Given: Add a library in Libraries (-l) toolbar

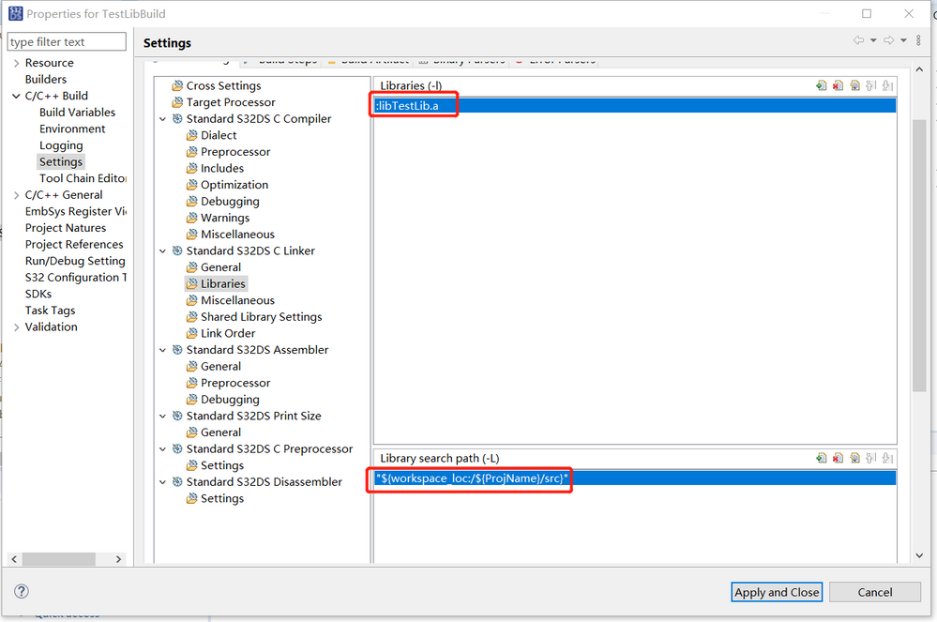Looking at the screenshot, I should pyautogui.click(x=822, y=85).
